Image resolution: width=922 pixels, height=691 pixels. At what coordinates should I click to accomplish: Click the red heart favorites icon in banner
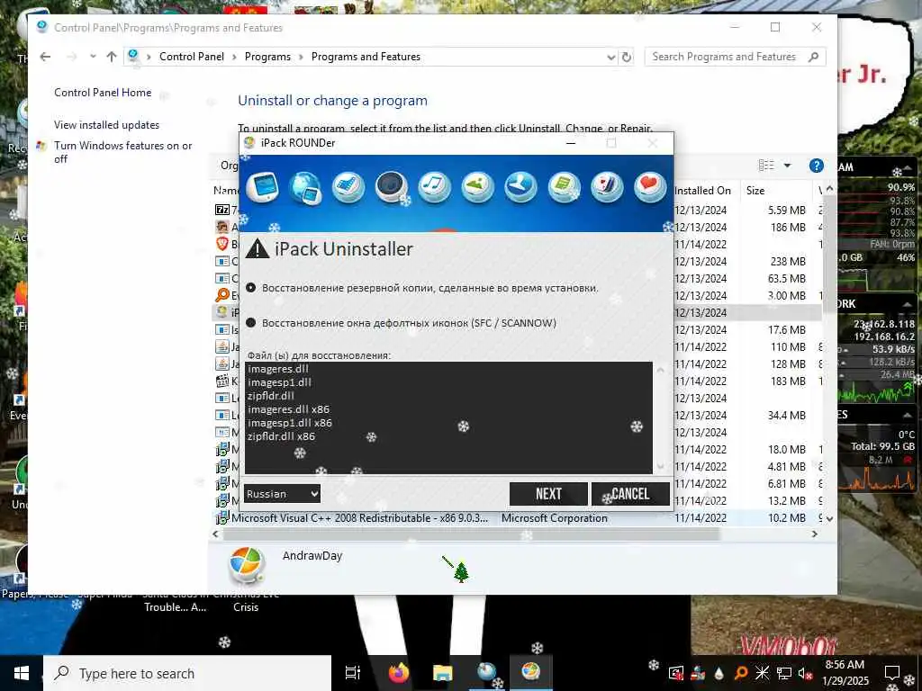(650, 187)
